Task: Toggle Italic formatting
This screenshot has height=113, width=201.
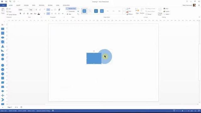Action: point(24,13)
